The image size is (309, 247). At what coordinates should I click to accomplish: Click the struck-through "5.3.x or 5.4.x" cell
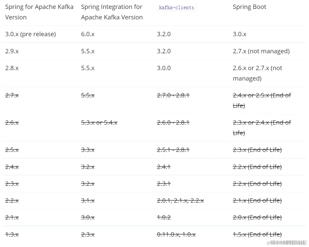click(99, 123)
